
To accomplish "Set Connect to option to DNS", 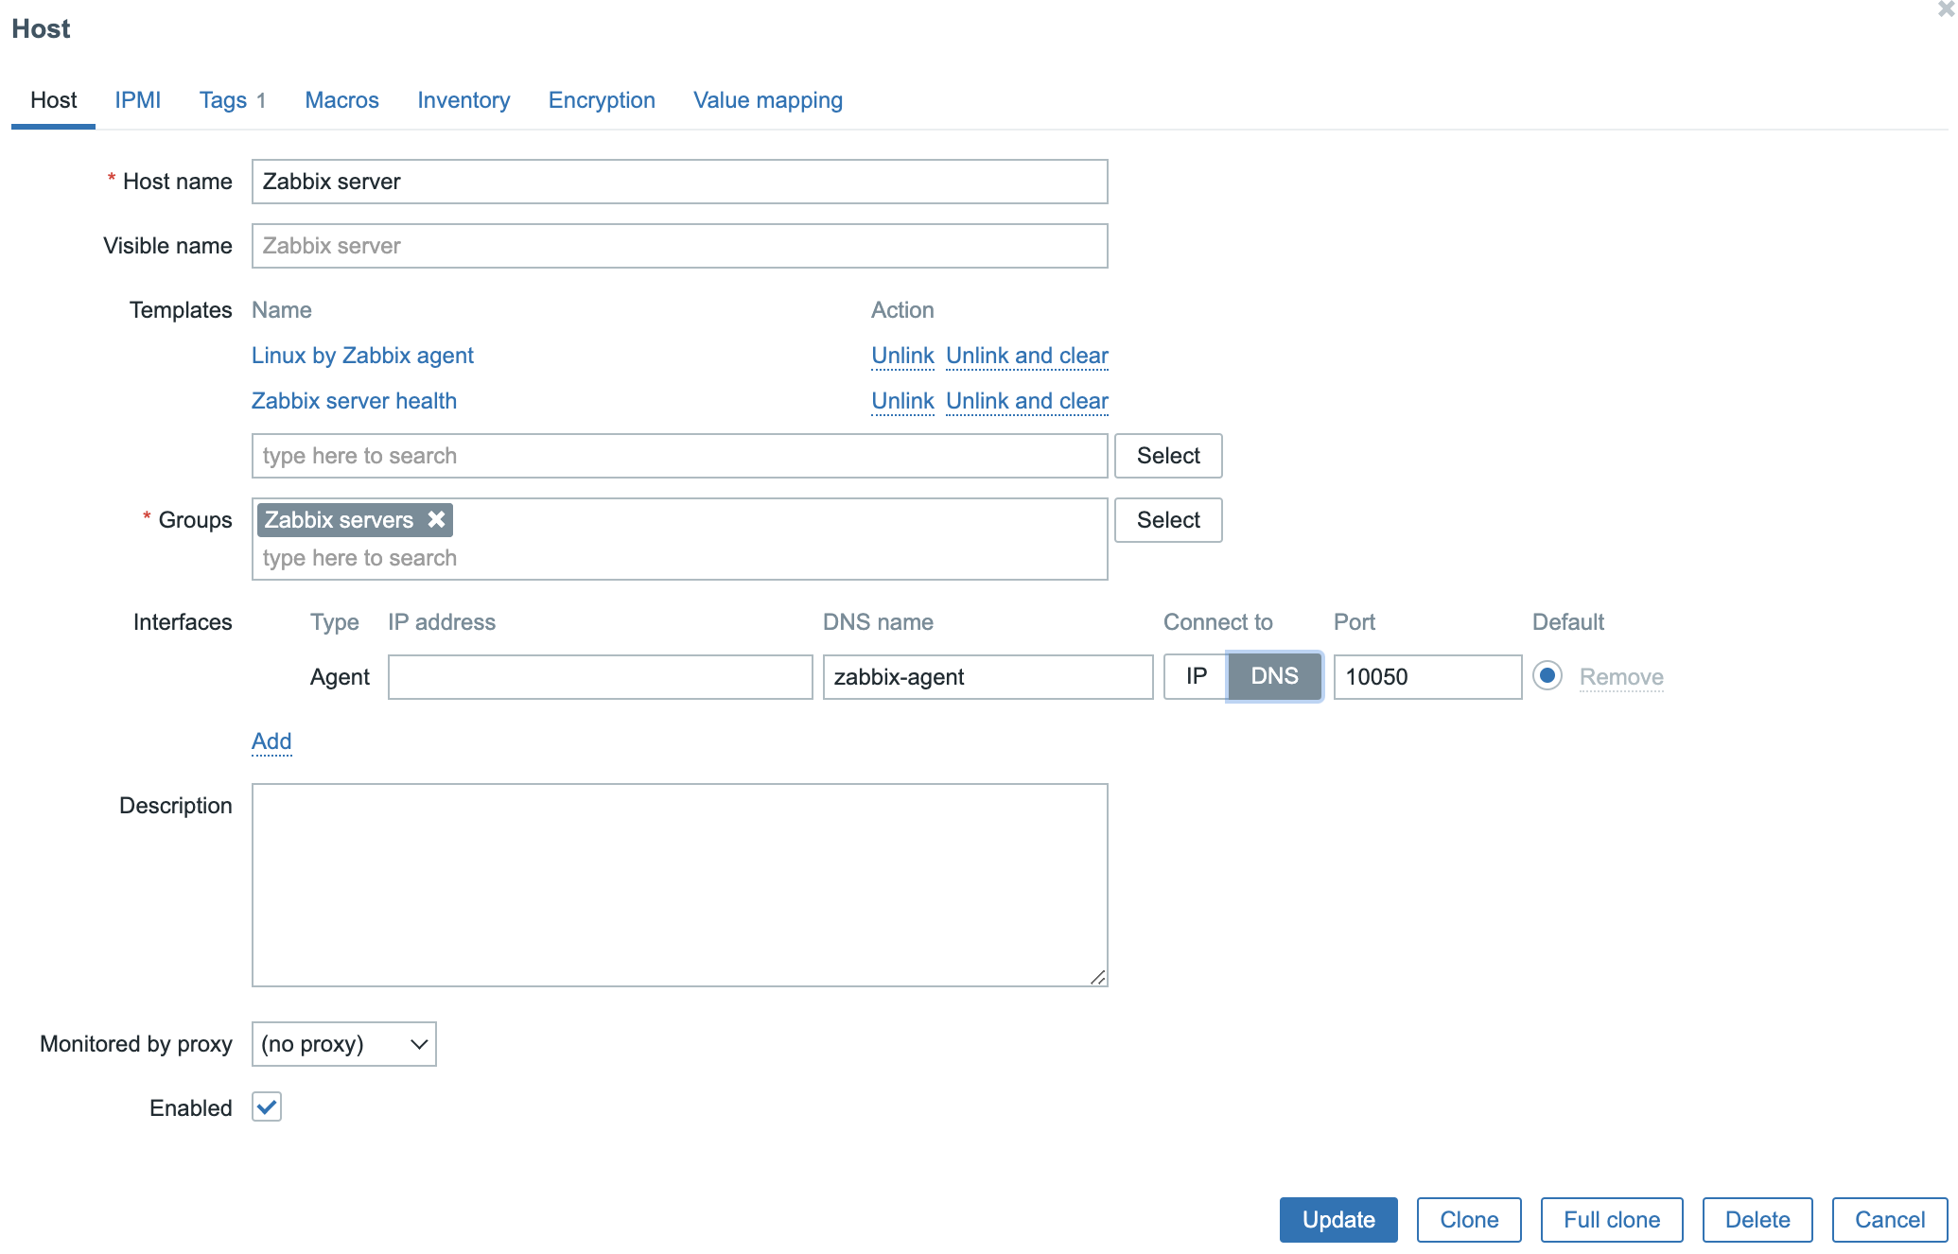I will point(1274,676).
